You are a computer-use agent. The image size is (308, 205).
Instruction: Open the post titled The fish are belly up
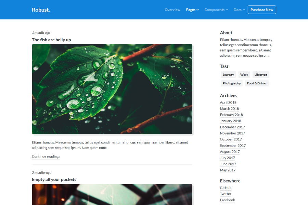click(x=51, y=39)
